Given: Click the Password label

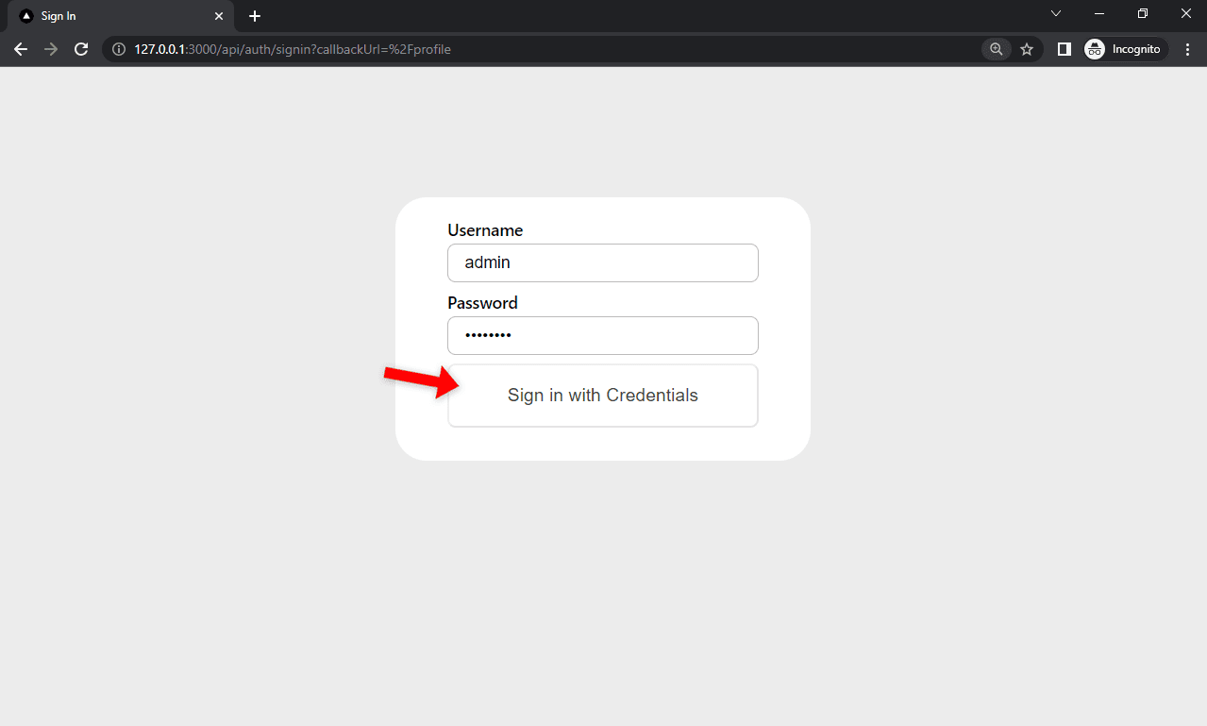Looking at the screenshot, I should pyautogui.click(x=482, y=303).
